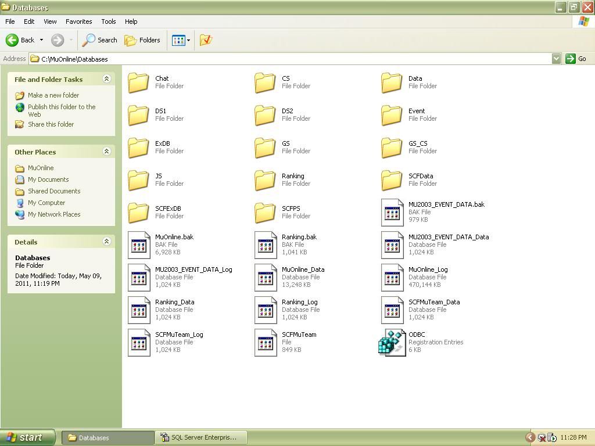Collapse the Details panel

point(106,242)
